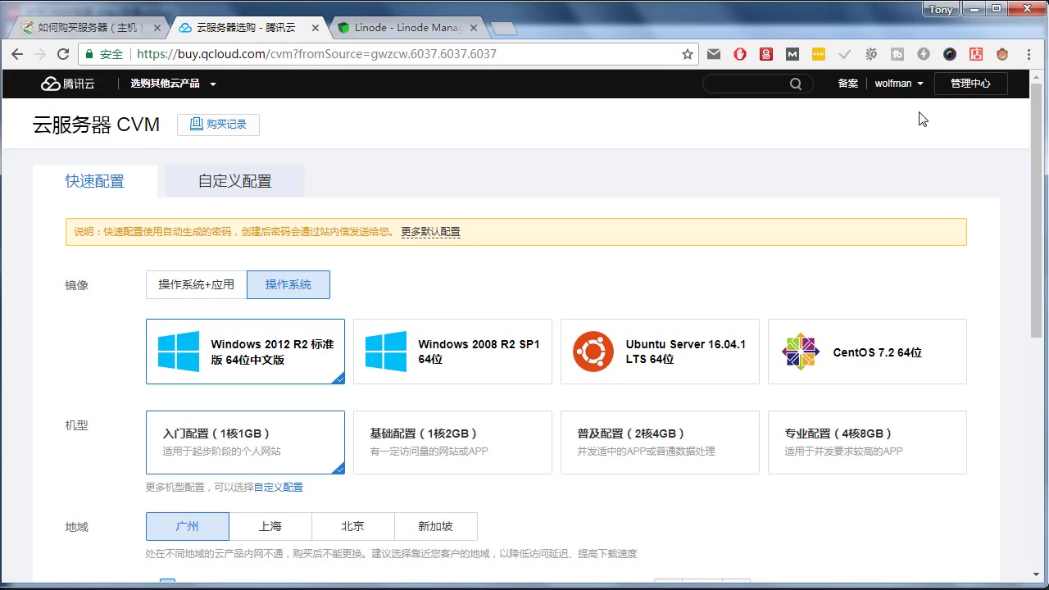Choose Windows 2012 R2 标准版 image
This screenshot has width=1049, height=590.
(245, 352)
